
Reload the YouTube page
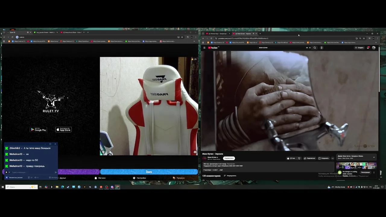pyautogui.click(x=211, y=38)
